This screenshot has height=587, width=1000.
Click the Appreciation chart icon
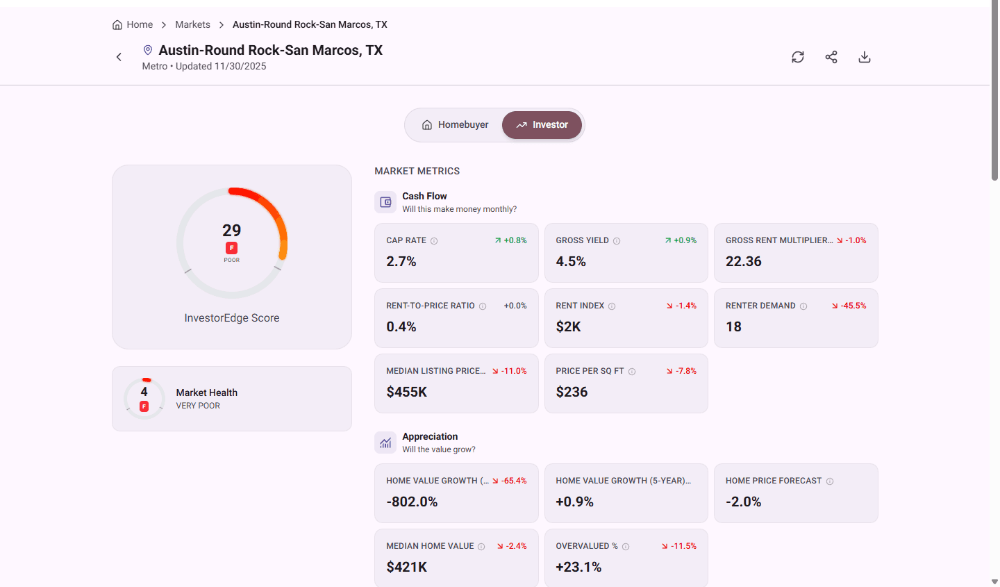[x=385, y=443]
